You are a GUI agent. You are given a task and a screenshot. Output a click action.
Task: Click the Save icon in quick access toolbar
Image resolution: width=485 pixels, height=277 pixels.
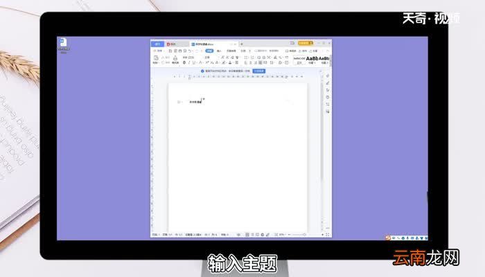pyautogui.click(x=170, y=51)
